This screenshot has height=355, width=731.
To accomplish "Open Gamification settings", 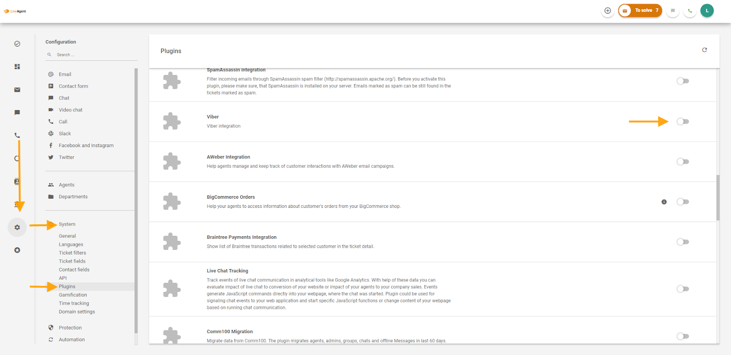I will (x=73, y=295).
